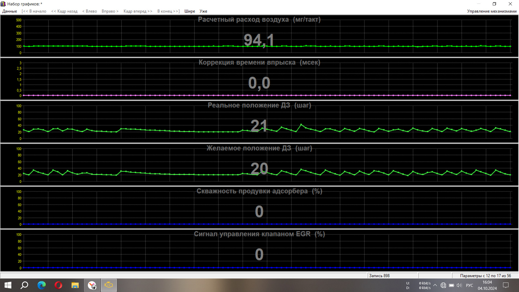Open Windows Start menu
519x292 pixels.
coord(8,285)
